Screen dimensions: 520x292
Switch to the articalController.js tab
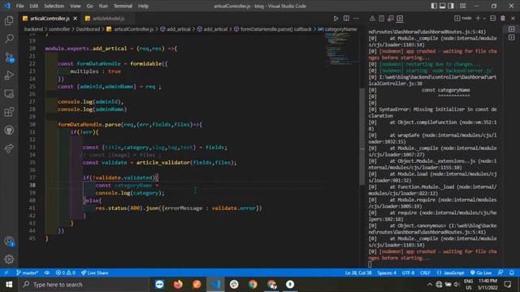(50, 19)
